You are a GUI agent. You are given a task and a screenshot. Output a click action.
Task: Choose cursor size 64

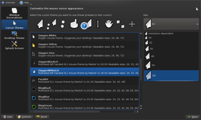tap(171, 76)
